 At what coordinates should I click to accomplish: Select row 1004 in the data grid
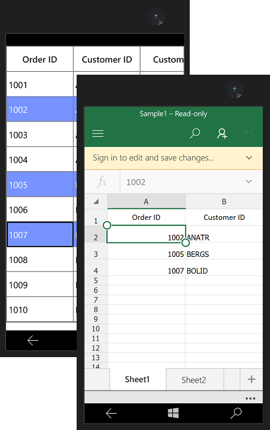(x=40, y=159)
